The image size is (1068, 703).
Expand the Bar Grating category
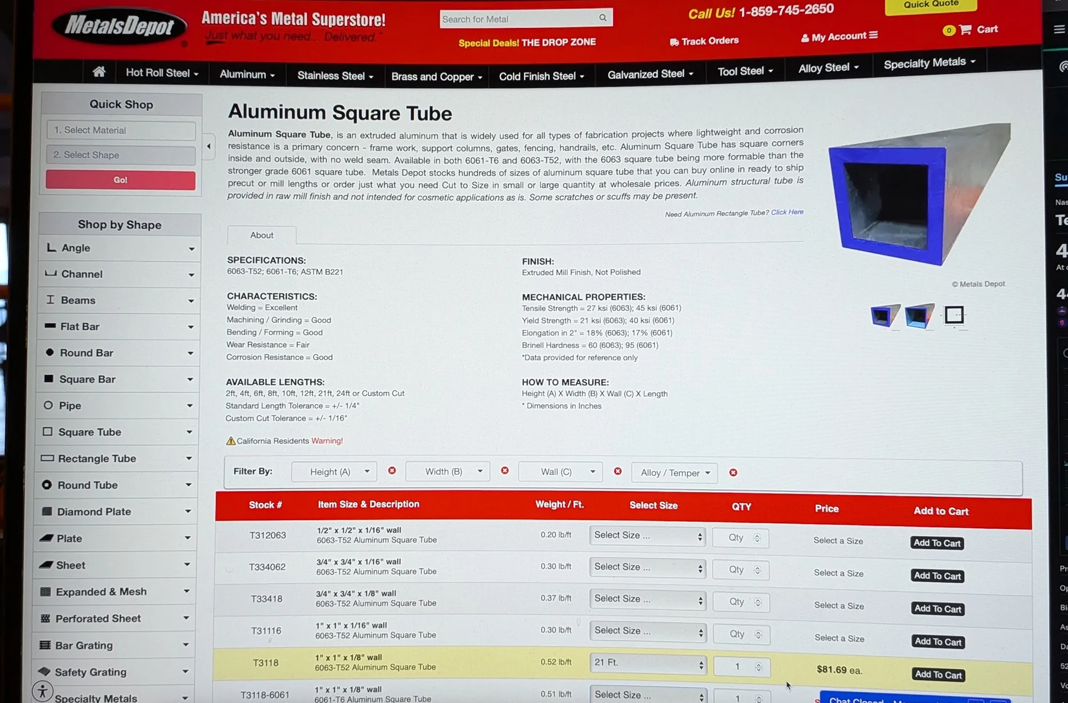114,645
